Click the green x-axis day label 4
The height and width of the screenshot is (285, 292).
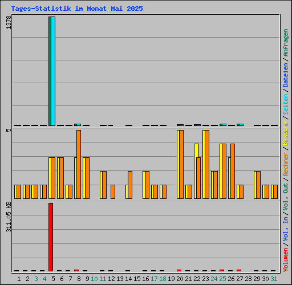[44, 279]
